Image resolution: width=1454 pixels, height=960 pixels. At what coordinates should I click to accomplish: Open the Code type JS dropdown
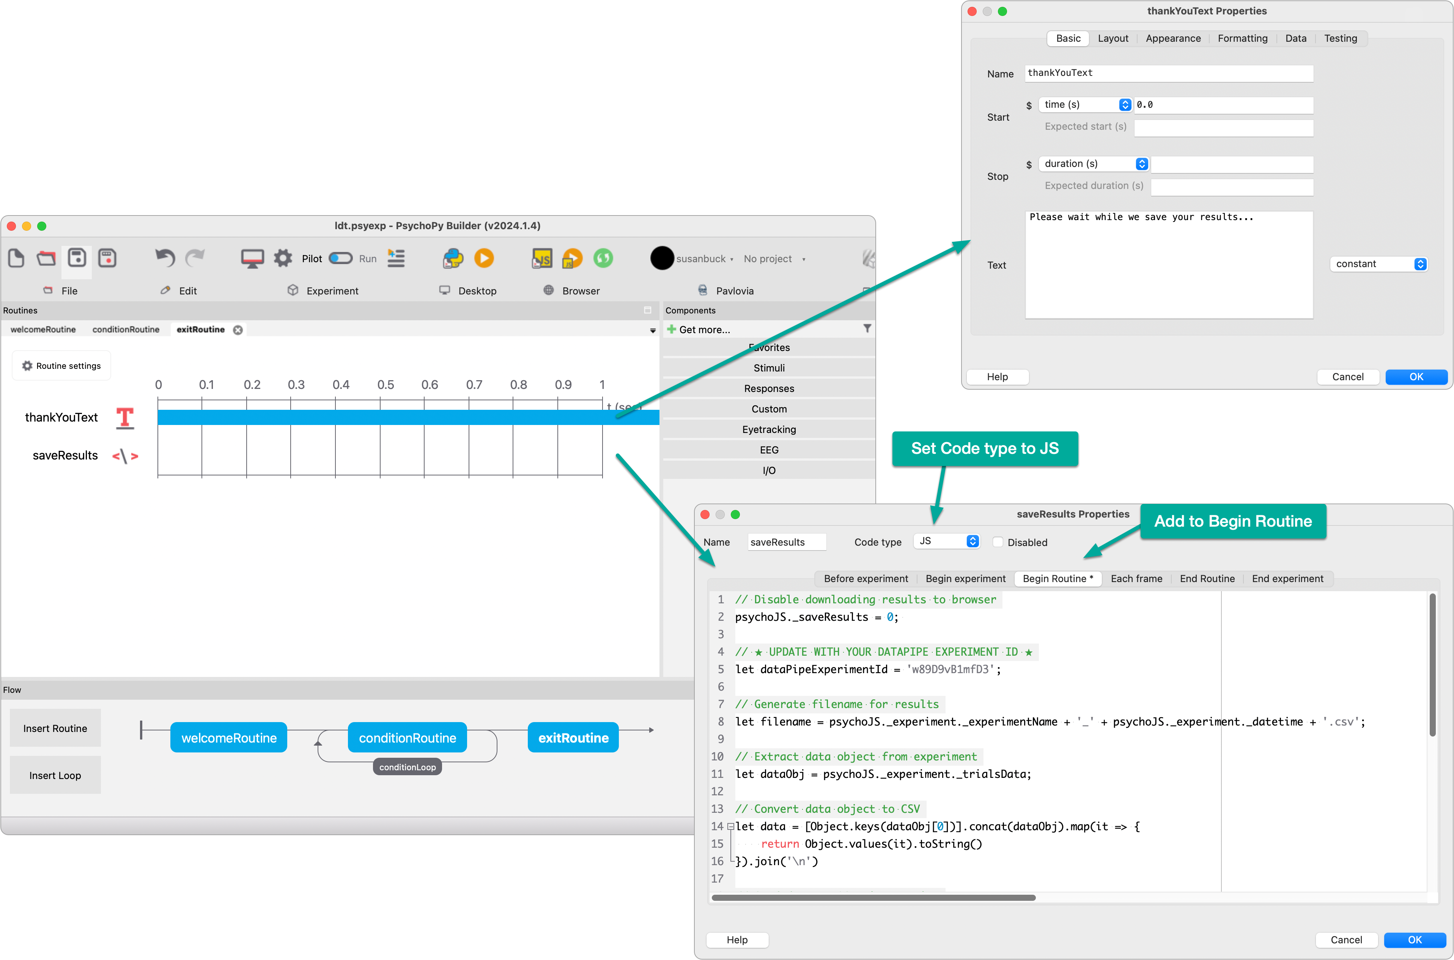point(946,541)
